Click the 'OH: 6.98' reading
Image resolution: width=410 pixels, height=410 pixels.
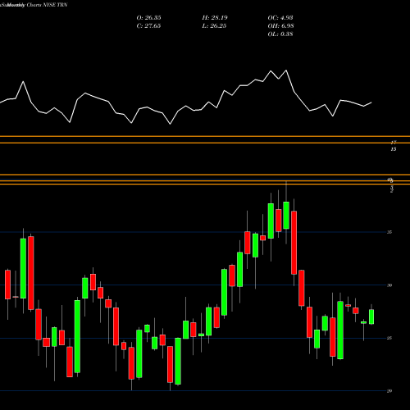(280, 25)
